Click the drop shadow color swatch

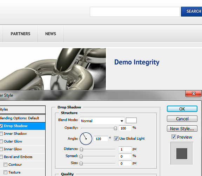[x=131, y=120]
